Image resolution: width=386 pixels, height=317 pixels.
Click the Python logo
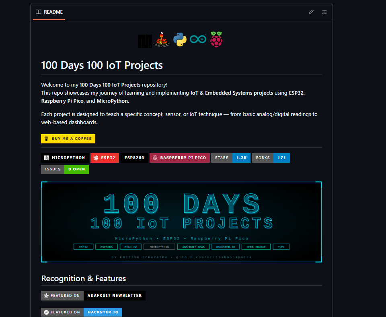(180, 39)
